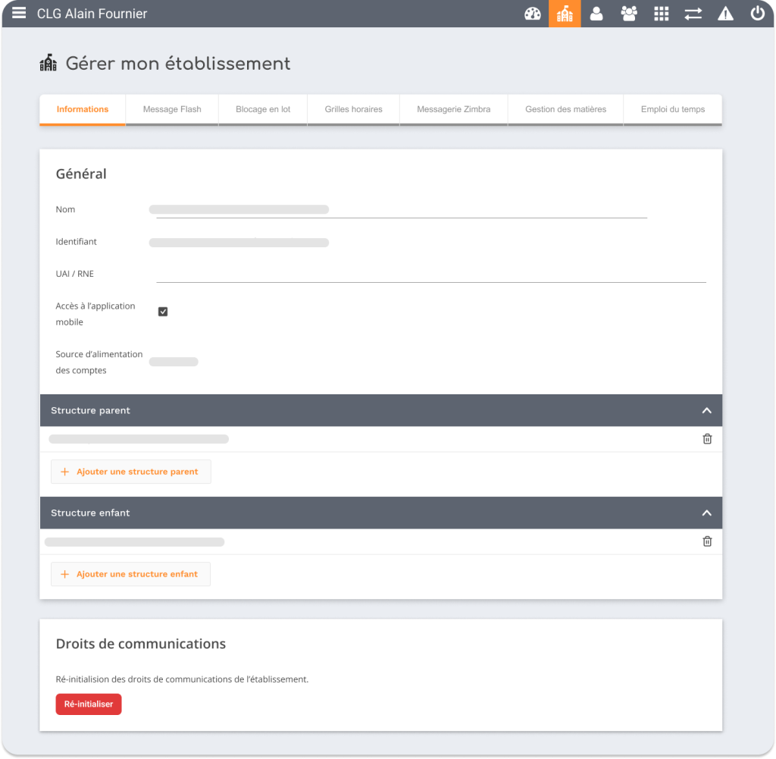Click the power logout icon
Screen dimensions: 776x759
(757, 14)
